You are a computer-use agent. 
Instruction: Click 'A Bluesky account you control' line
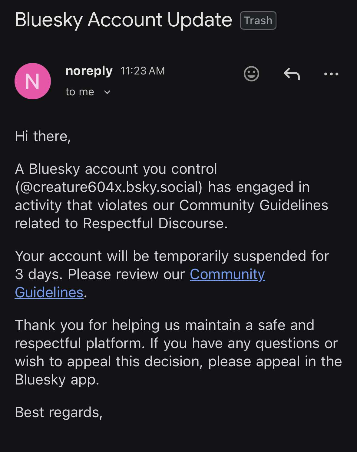click(x=116, y=169)
